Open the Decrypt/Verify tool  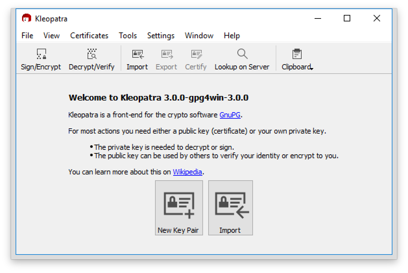(x=92, y=59)
